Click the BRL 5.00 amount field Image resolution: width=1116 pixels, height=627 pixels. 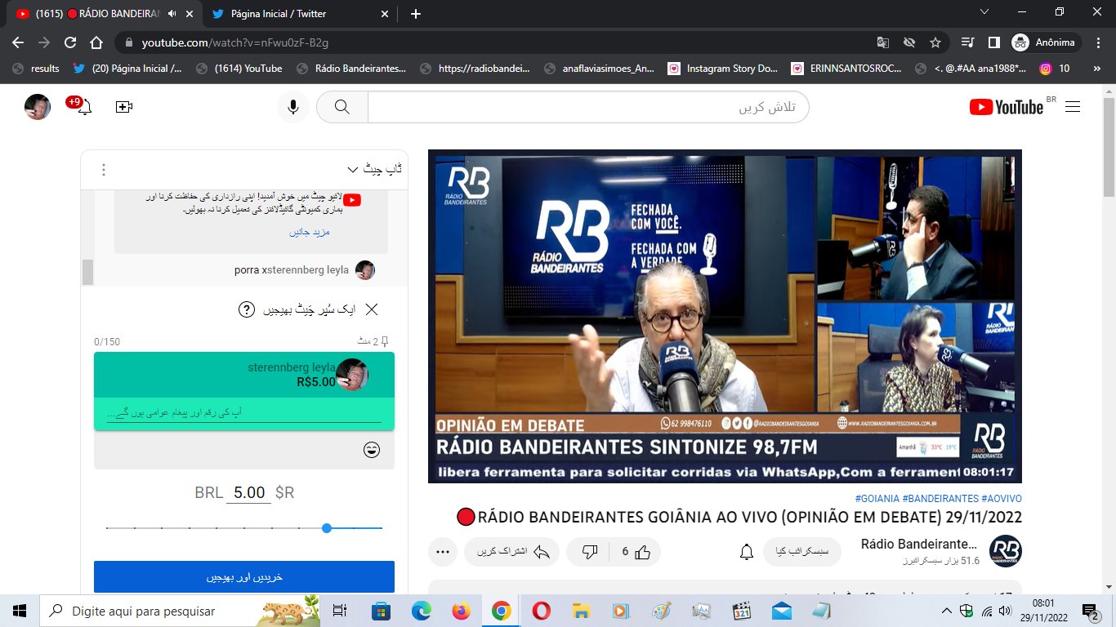coord(248,493)
